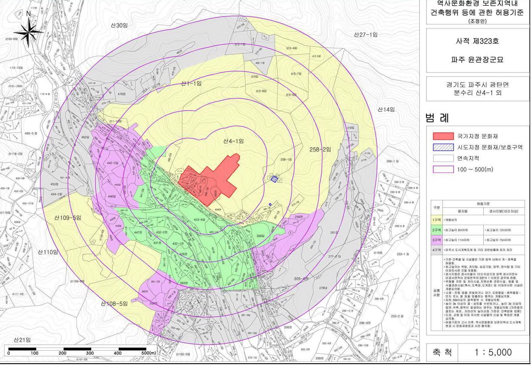Click the gray 연속지적 legend box
532x365 pixels.
click(443, 158)
